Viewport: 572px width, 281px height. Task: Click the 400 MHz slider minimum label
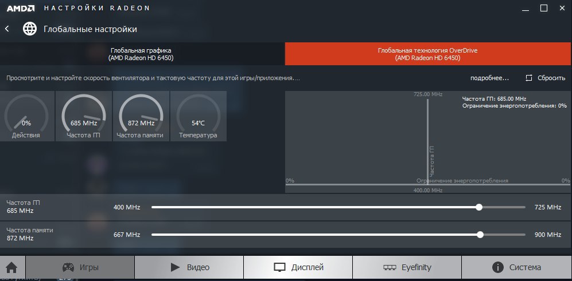point(127,207)
